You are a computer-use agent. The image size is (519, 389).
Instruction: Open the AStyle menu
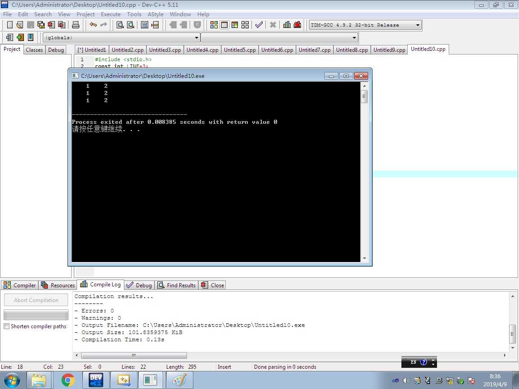click(155, 14)
